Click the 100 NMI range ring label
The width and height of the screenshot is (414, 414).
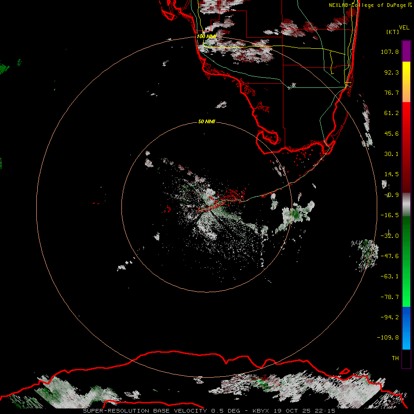point(207,36)
